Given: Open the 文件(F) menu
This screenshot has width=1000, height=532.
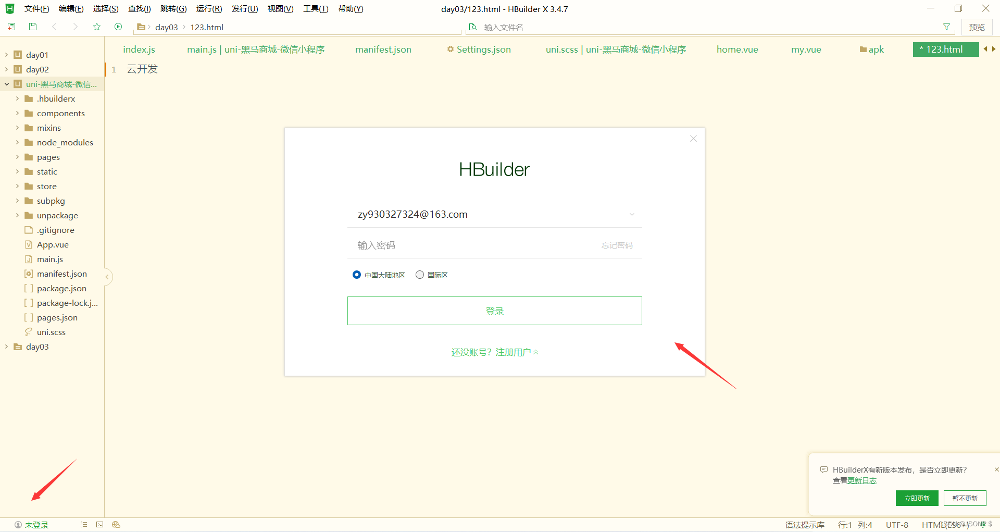Looking at the screenshot, I should pos(36,9).
